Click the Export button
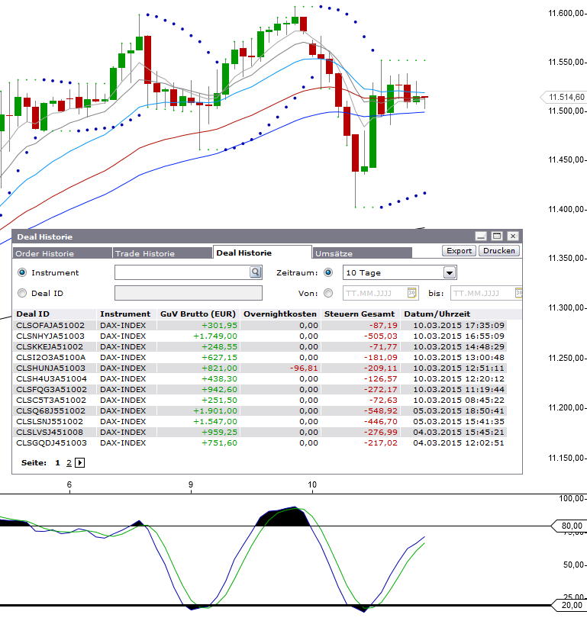The width and height of the screenshot is (587, 621). coord(459,251)
